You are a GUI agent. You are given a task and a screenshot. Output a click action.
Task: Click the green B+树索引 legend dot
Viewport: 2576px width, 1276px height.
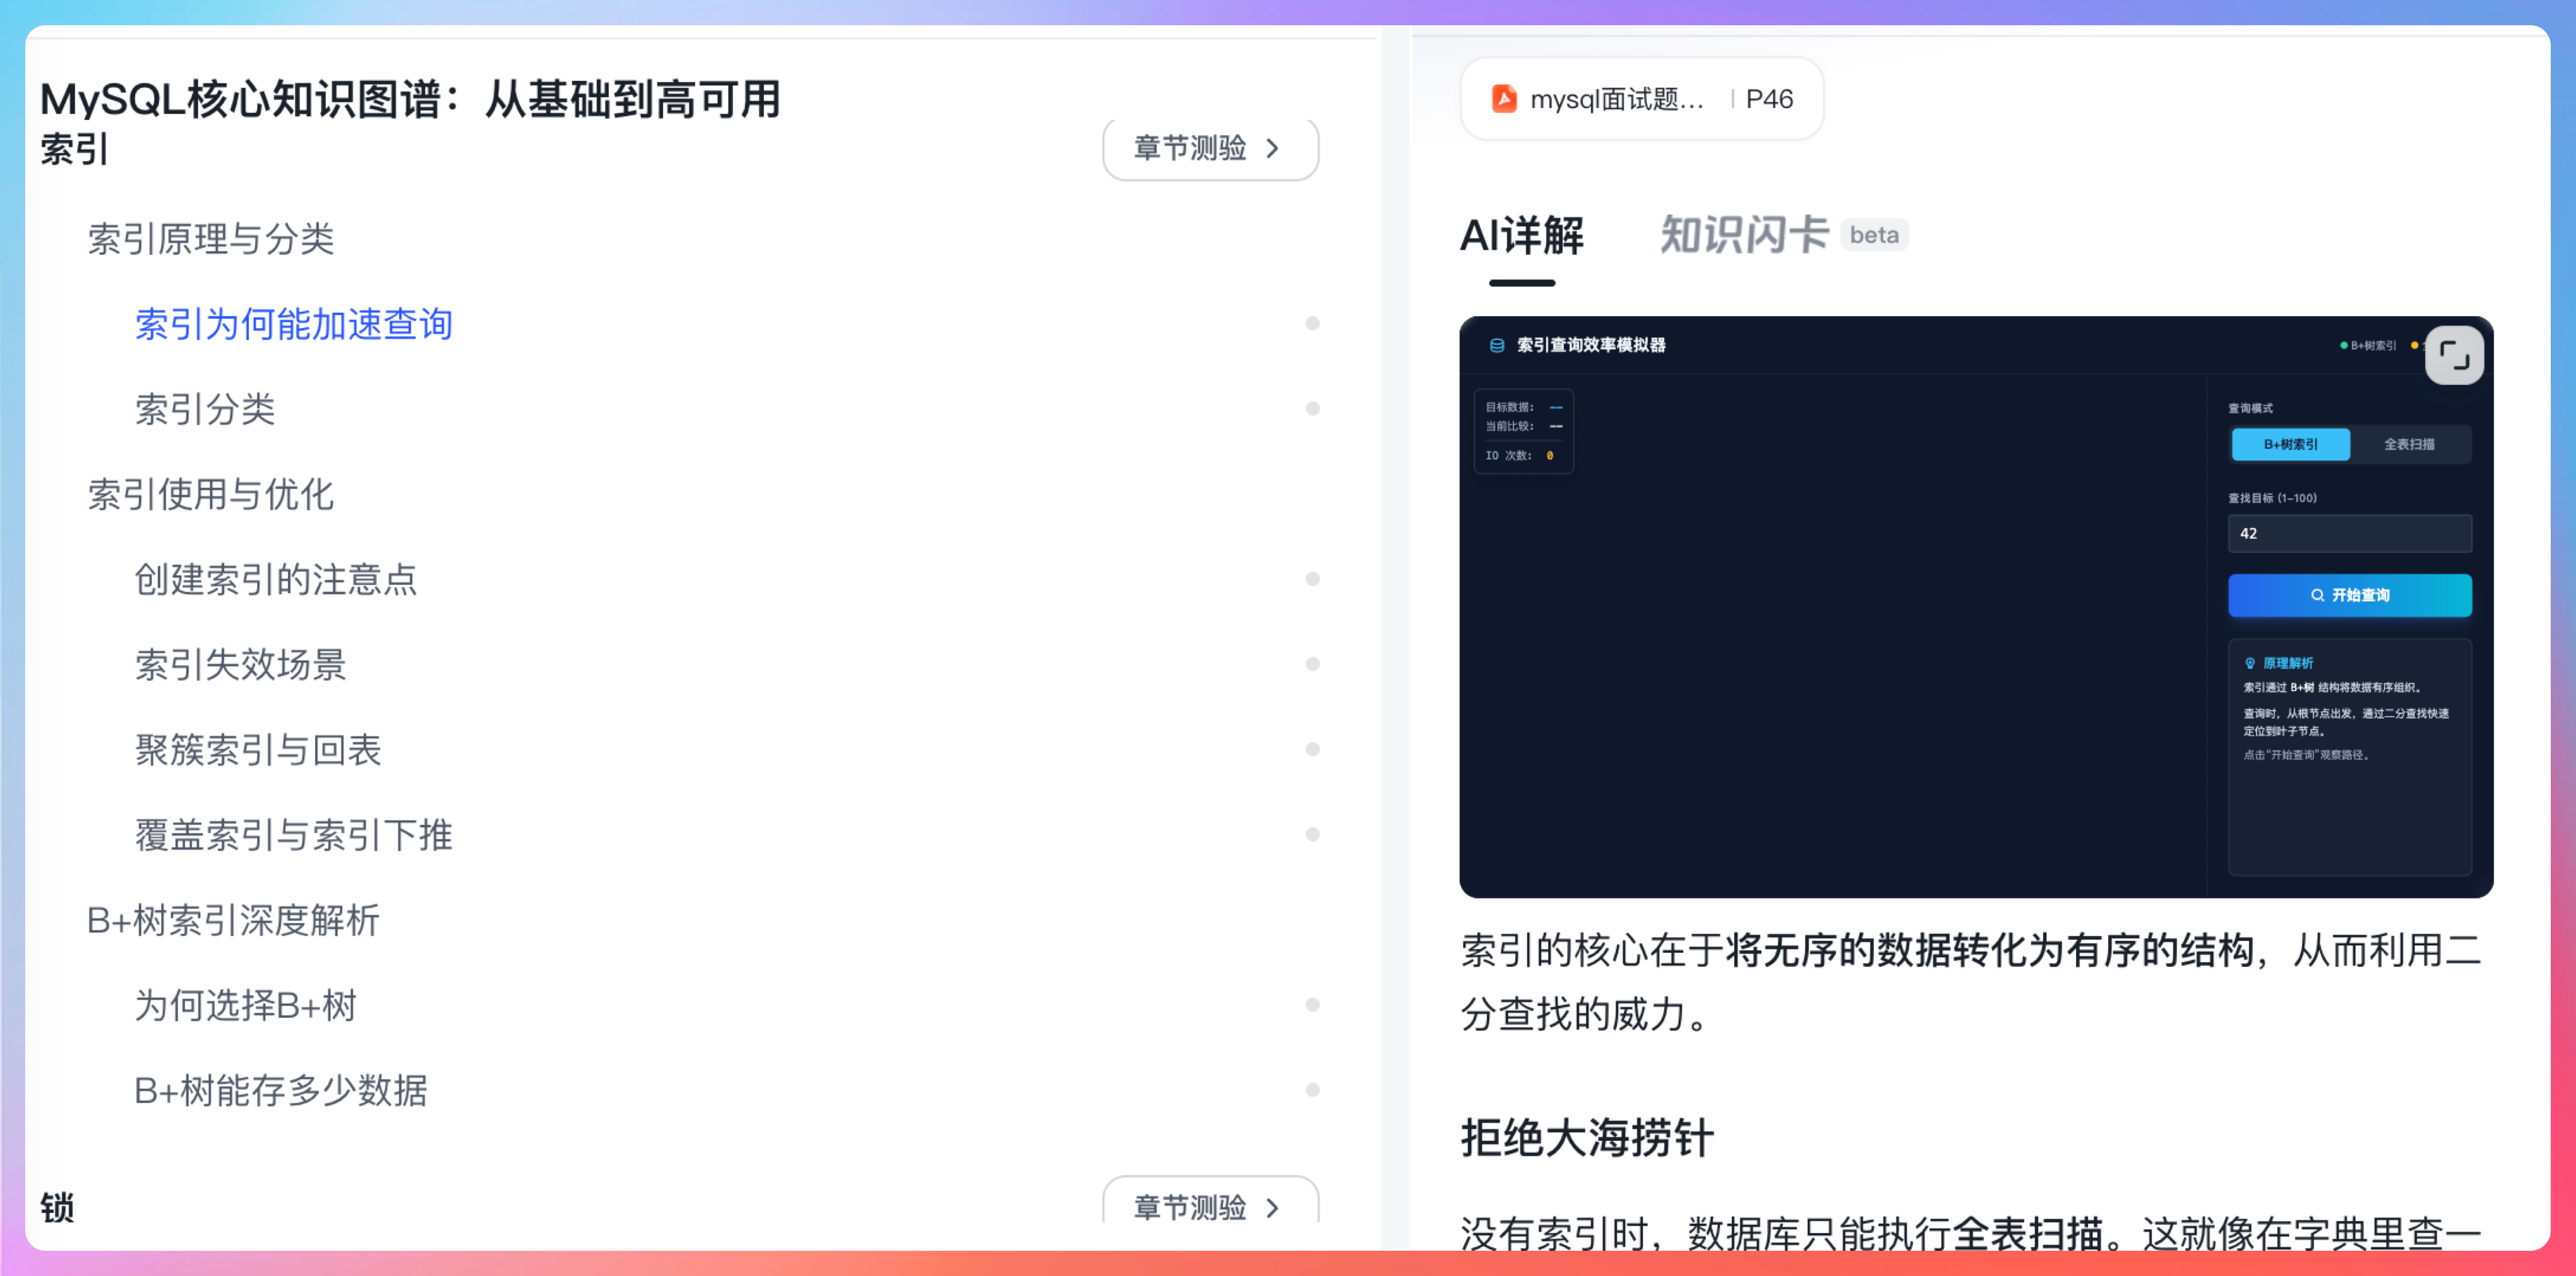click(x=2343, y=346)
